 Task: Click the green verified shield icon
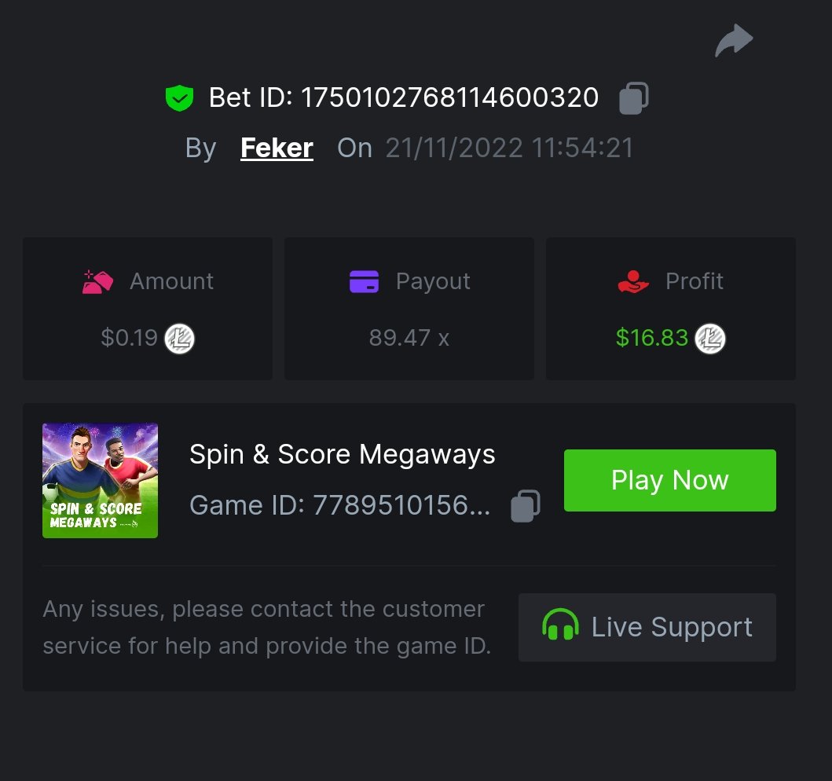tap(179, 98)
